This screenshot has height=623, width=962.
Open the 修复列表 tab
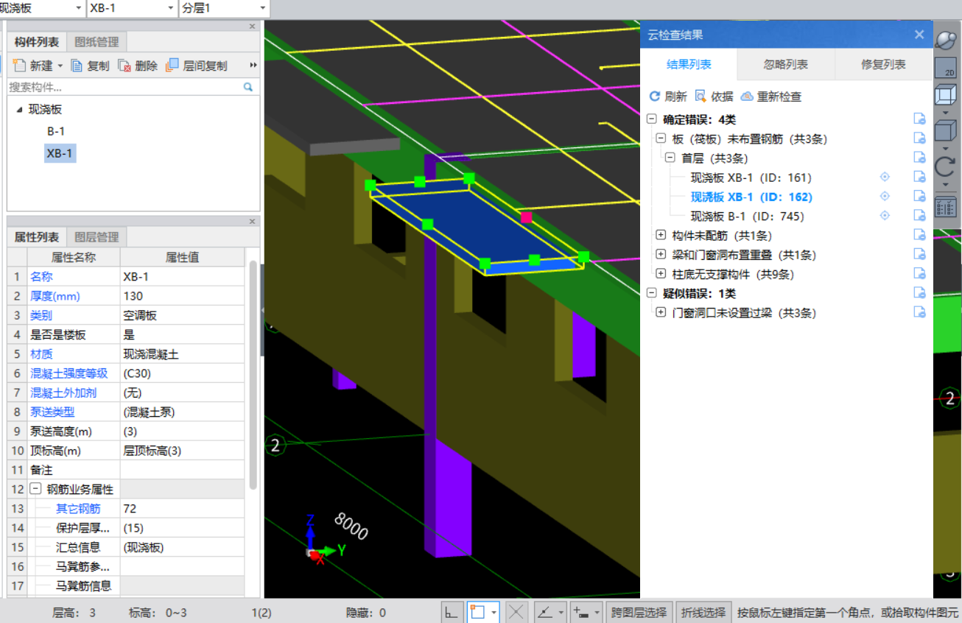point(883,64)
